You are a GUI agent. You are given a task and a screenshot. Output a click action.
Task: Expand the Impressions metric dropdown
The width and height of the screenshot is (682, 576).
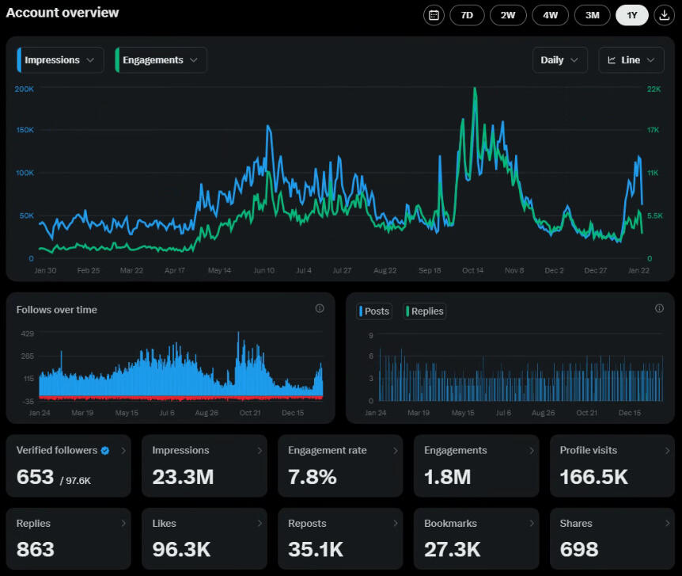[60, 60]
